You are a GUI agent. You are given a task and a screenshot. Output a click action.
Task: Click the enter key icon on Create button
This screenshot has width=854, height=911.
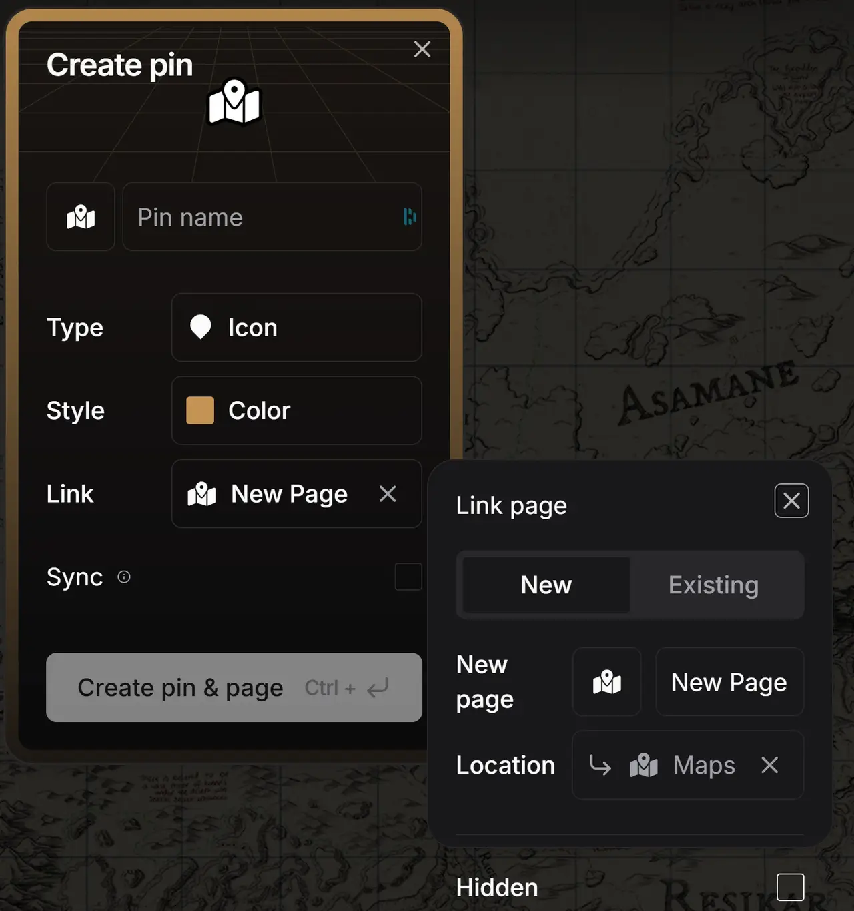pyautogui.click(x=378, y=688)
